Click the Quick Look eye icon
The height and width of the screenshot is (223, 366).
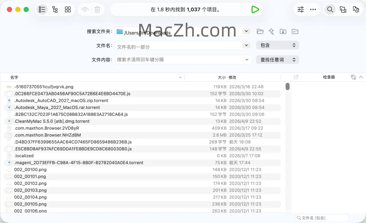[x=85, y=10]
